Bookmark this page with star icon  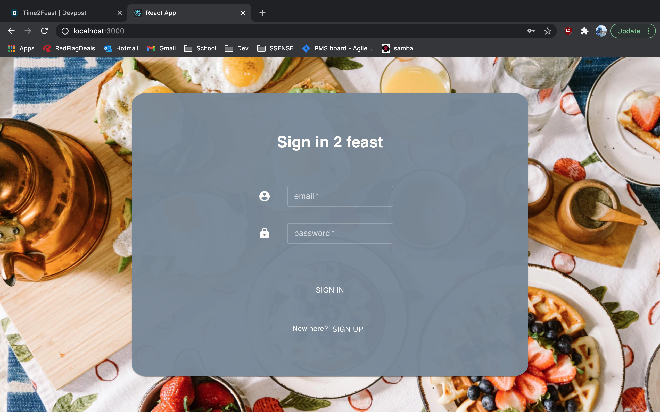click(x=547, y=31)
